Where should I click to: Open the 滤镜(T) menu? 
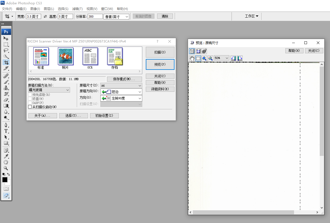click(x=77, y=9)
